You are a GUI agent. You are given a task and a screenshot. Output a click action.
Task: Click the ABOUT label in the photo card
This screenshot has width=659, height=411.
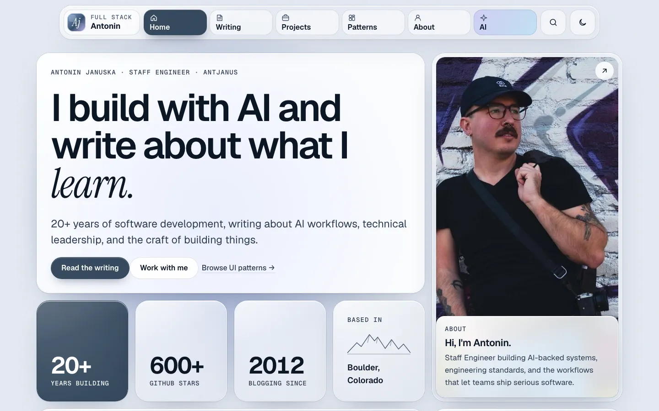point(455,329)
